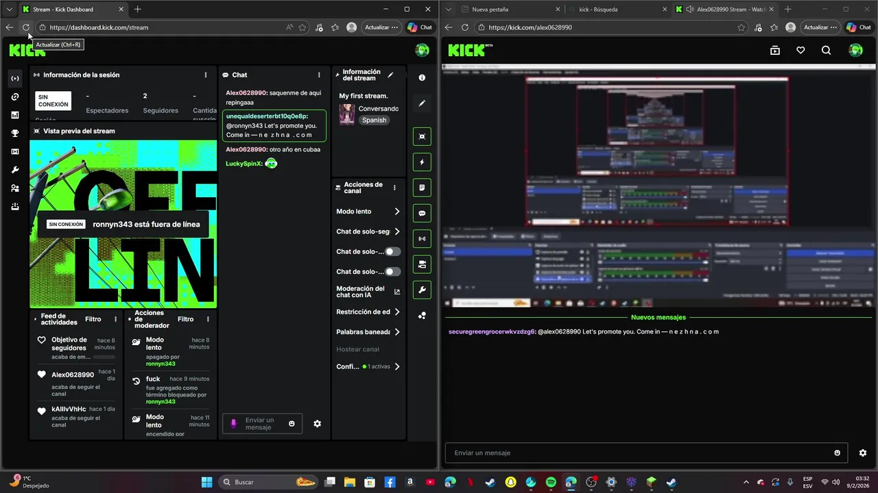
Task: Toggle the stream preview widget icon
Action: 422,136
